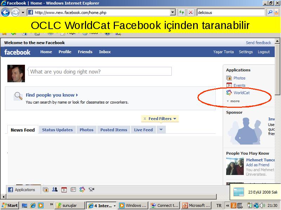Open the Connect t... taskbar window
281x210 pixels.
[x=164, y=205]
